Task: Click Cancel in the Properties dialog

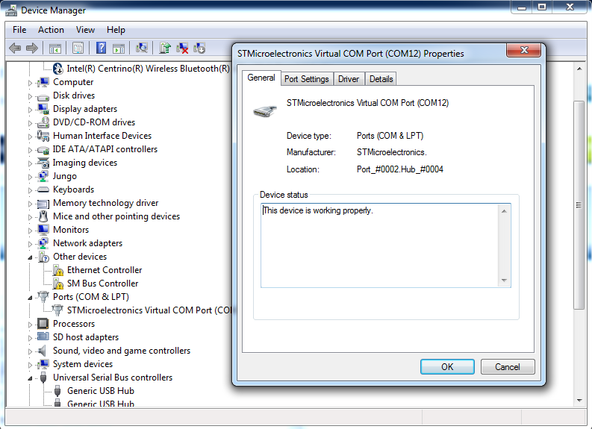Action: click(508, 367)
